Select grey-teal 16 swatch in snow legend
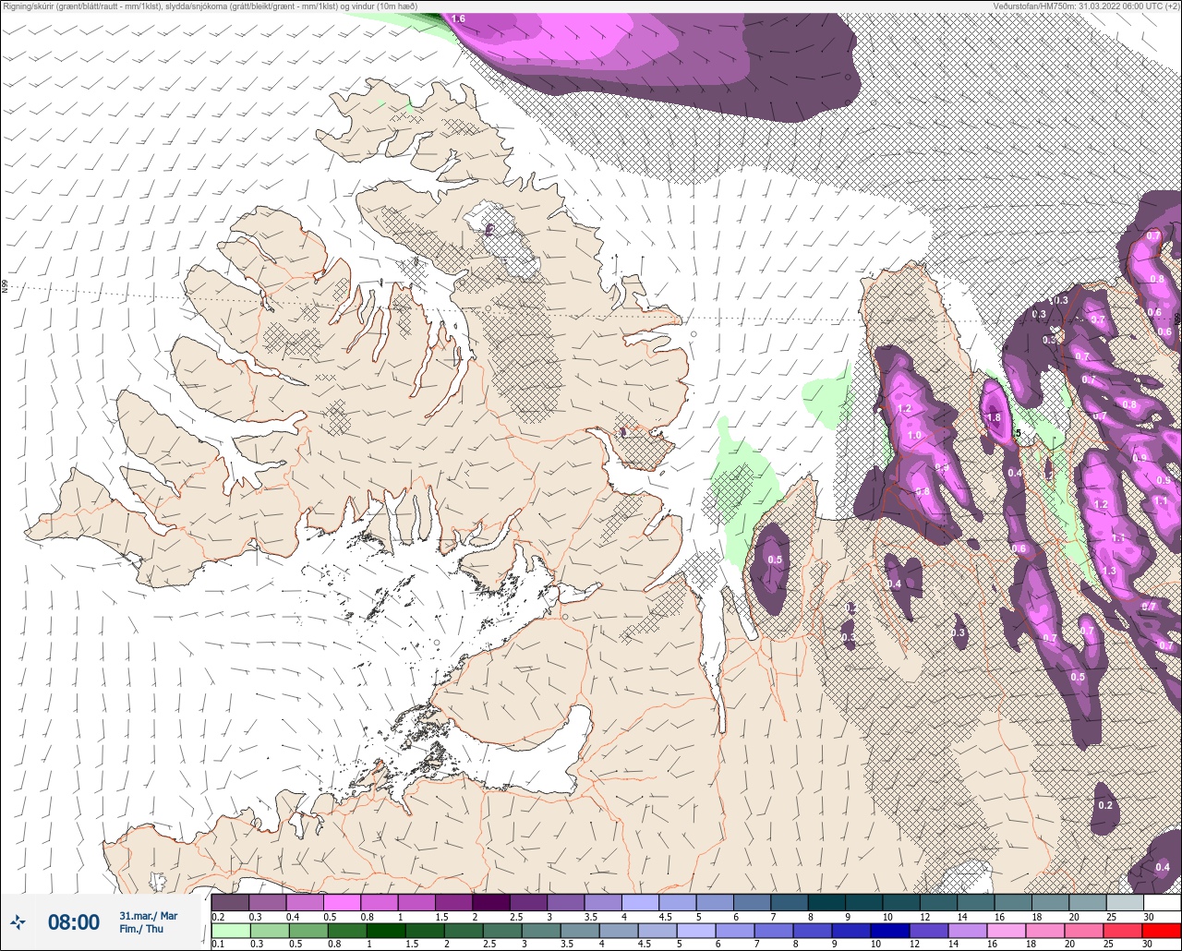1182x951 pixels. [x=1013, y=902]
